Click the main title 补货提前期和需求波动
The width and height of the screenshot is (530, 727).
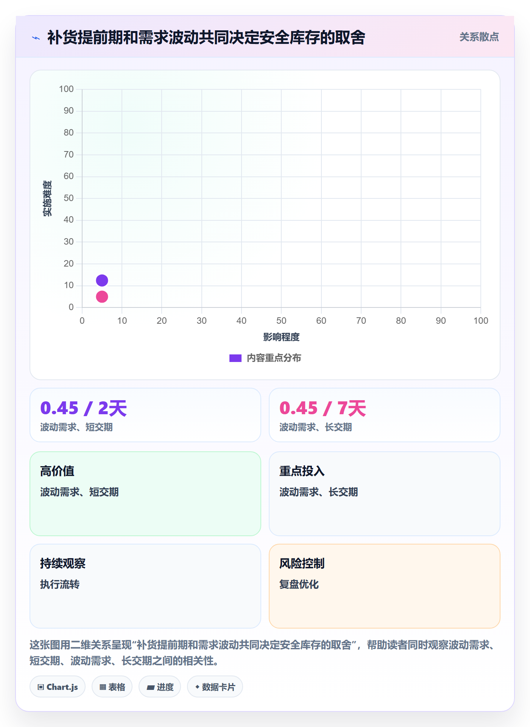206,37
